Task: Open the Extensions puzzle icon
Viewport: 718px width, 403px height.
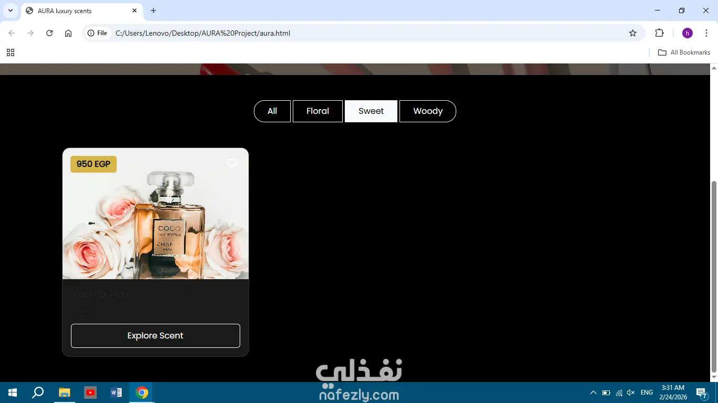Action: (x=659, y=33)
